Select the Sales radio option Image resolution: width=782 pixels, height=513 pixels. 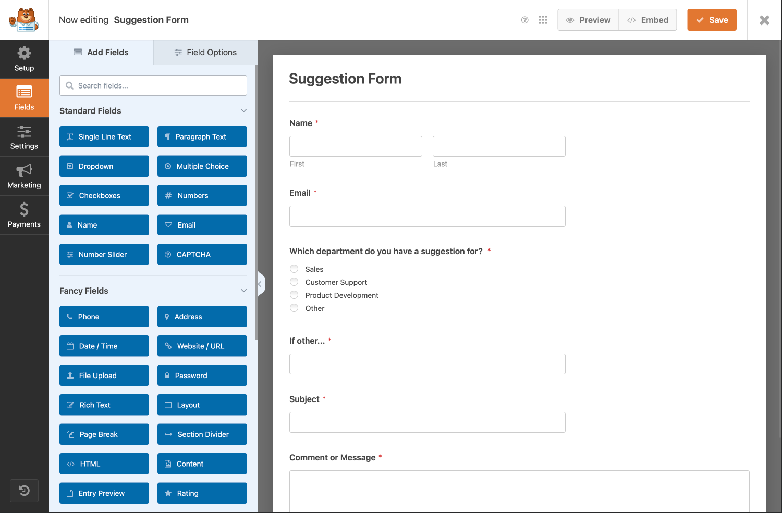[294, 269]
